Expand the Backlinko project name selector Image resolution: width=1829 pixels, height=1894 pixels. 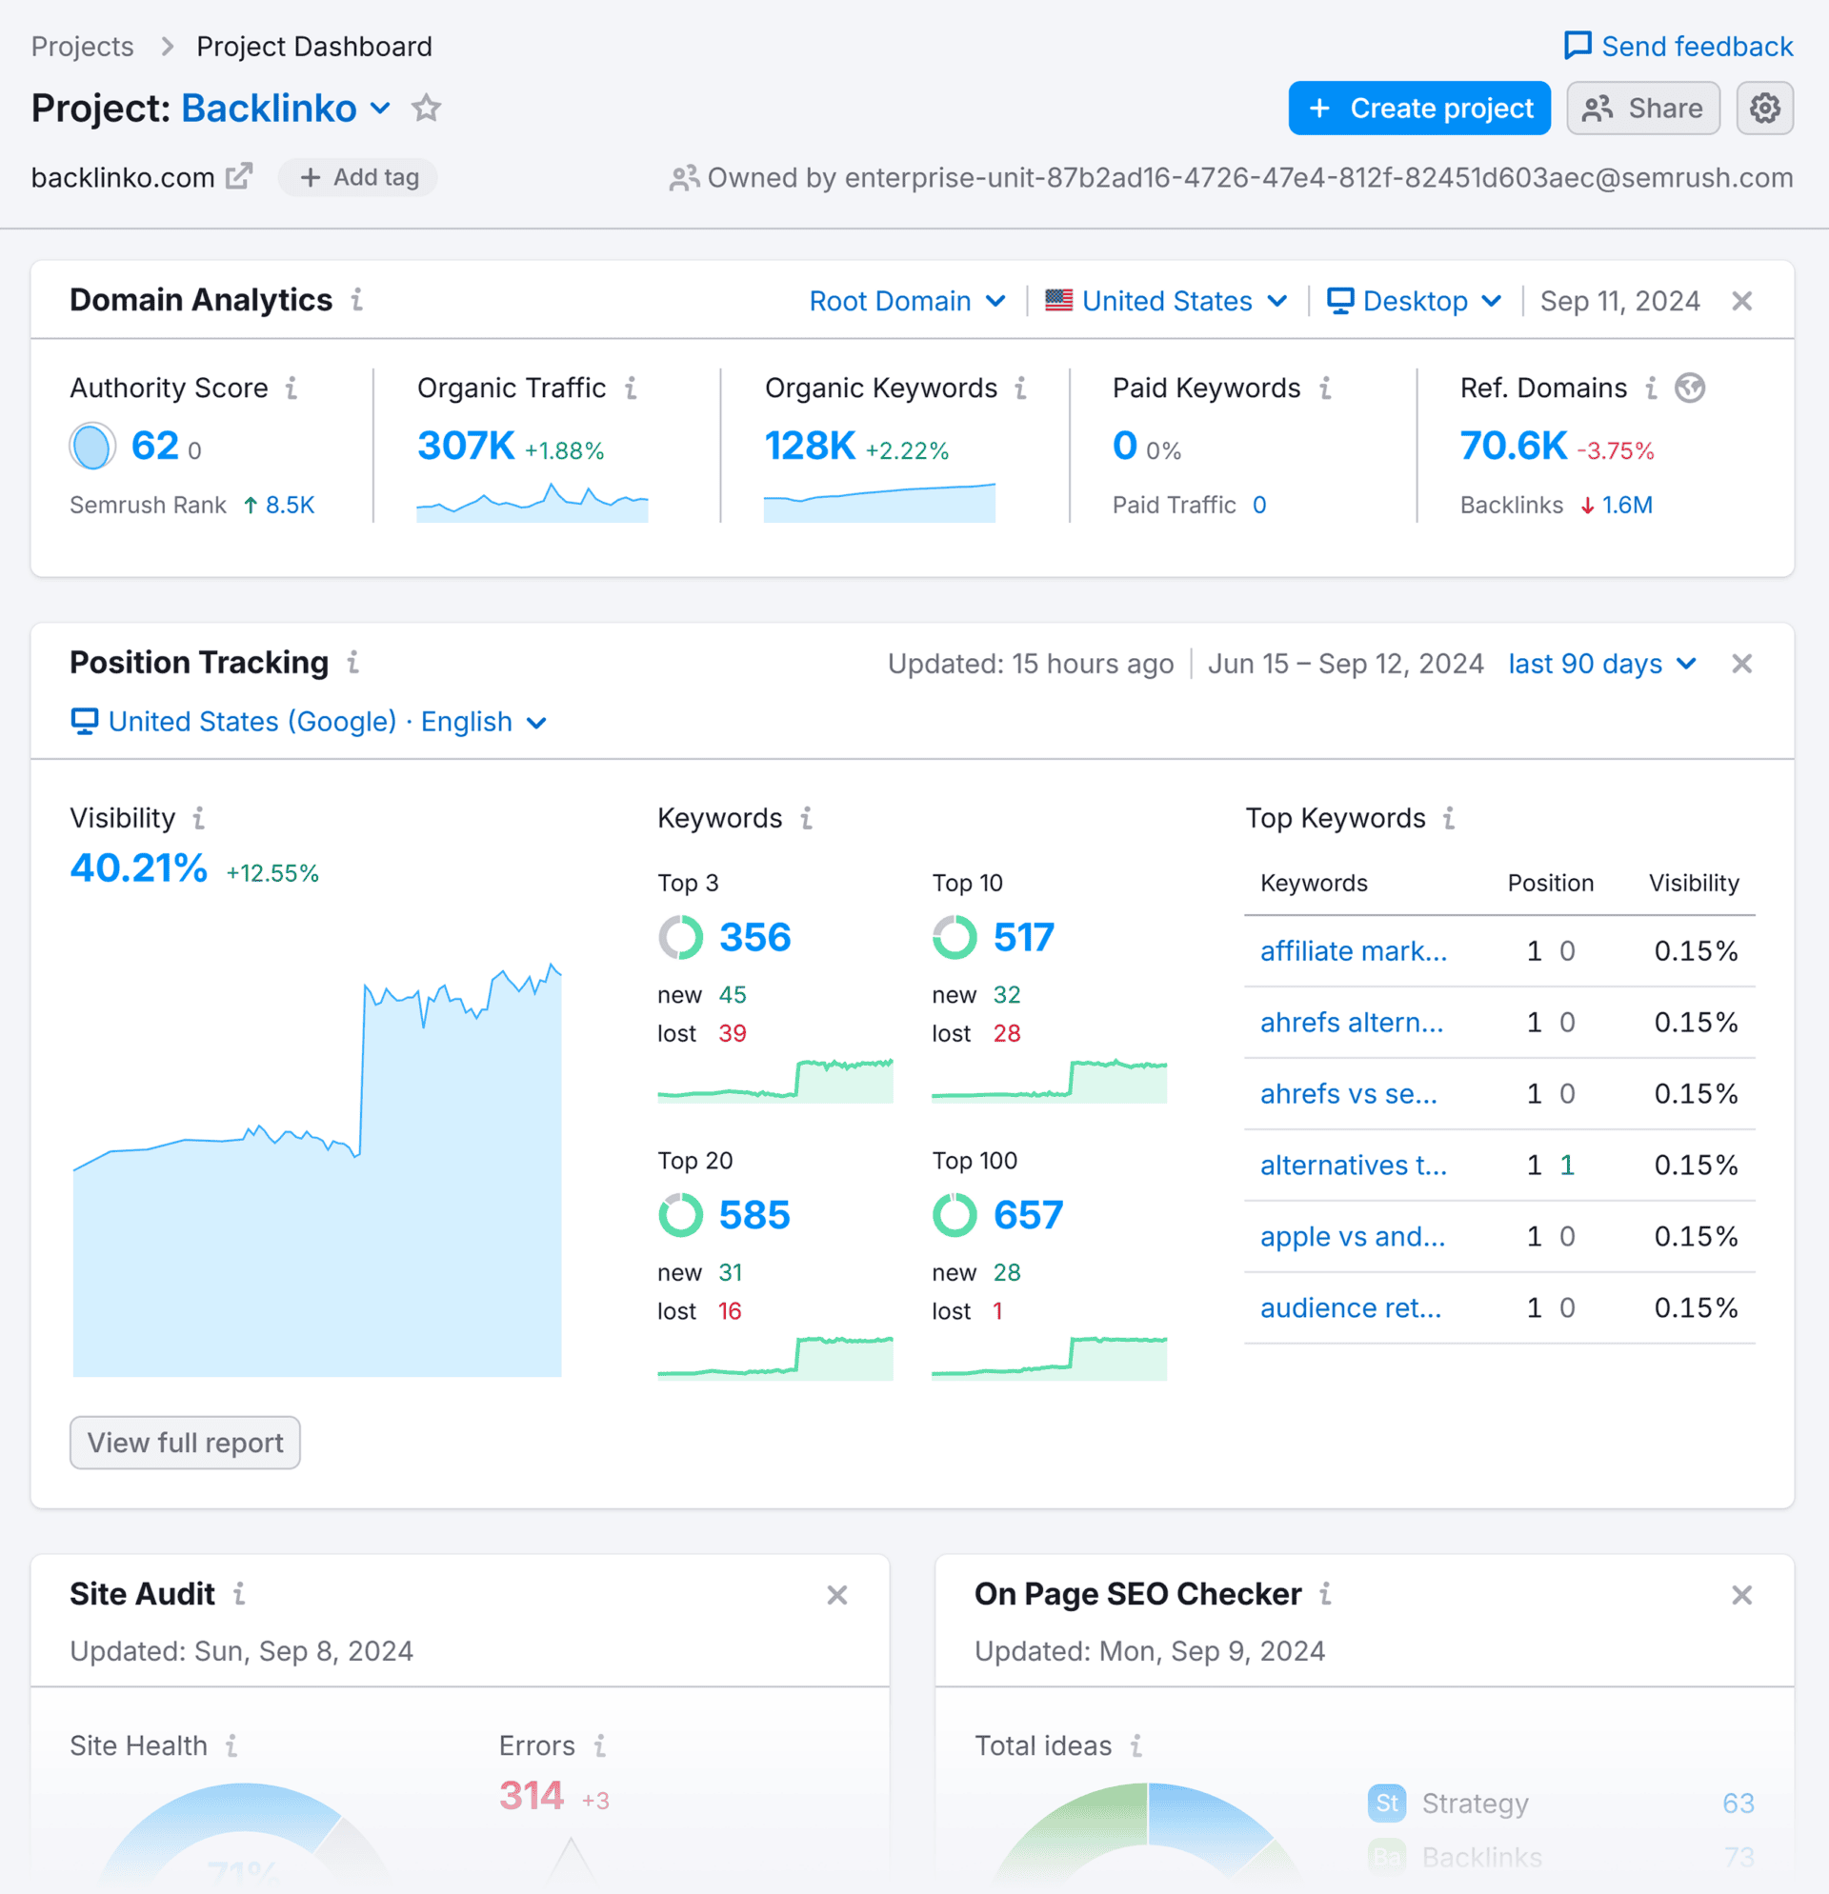tap(381, 110)
